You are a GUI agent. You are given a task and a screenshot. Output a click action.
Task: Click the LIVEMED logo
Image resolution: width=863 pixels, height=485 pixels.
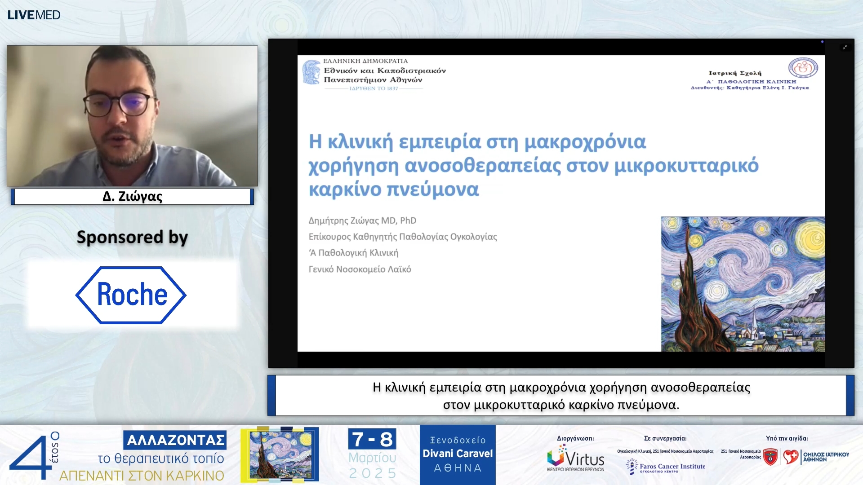coord(34,15)
